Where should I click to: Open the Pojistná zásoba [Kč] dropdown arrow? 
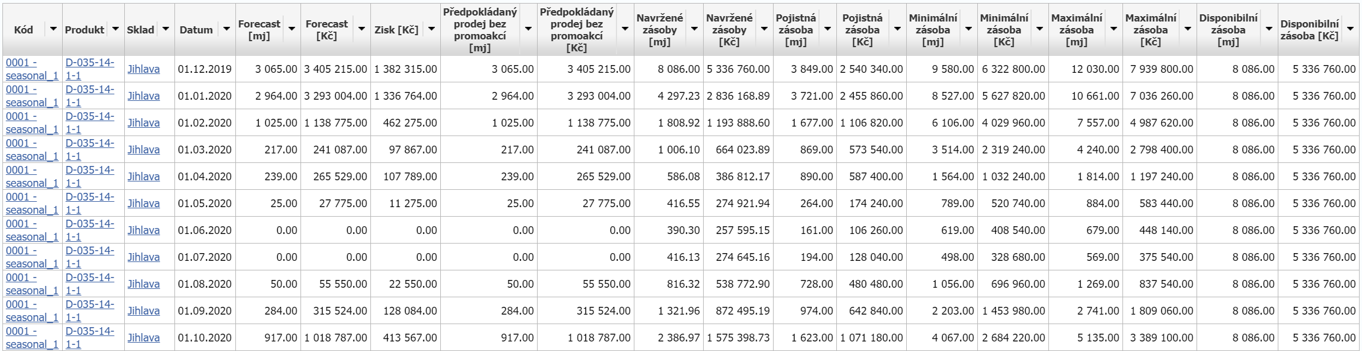[x=897, y=29]
